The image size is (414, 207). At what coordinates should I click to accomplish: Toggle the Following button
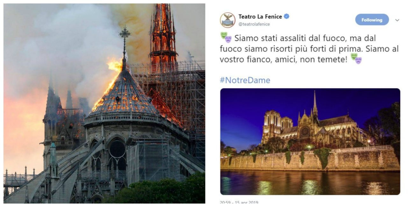[372, 20]
